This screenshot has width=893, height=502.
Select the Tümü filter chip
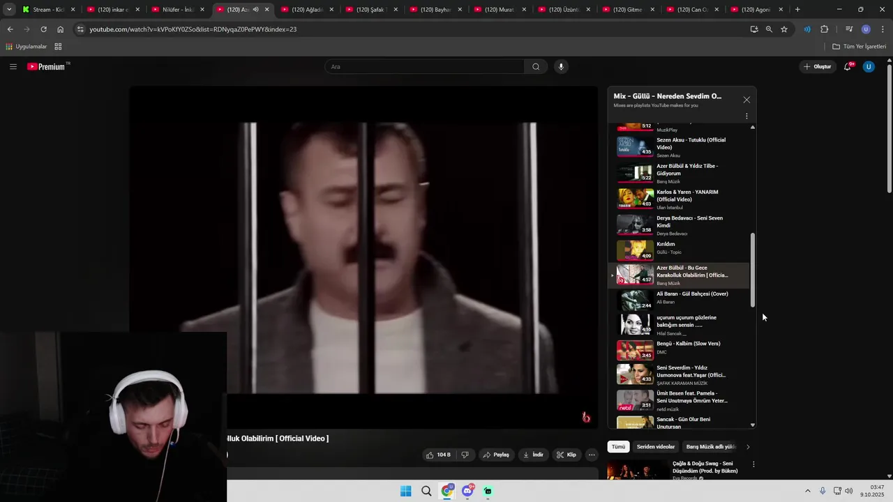[x=618, y=447]
